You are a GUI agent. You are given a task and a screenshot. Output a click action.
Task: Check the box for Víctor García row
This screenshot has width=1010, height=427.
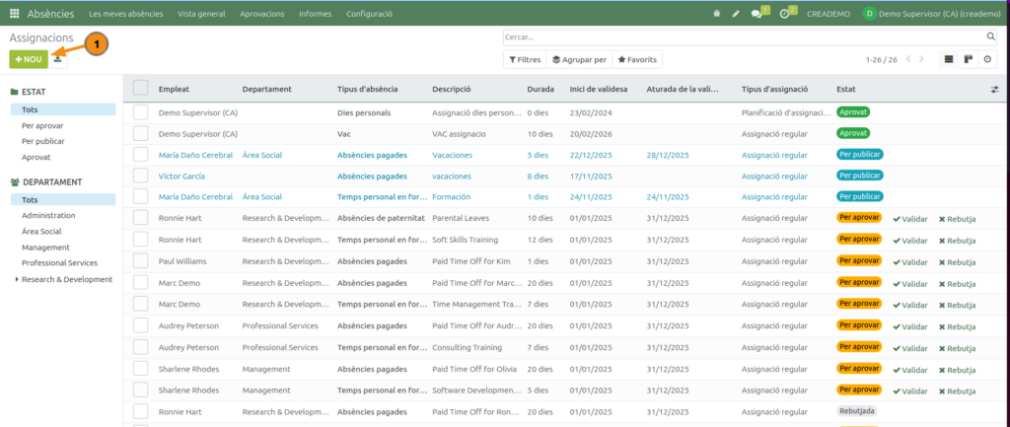140,176
